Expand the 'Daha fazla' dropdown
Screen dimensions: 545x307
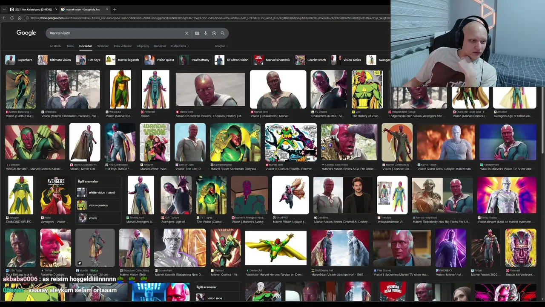click(180, 46)
